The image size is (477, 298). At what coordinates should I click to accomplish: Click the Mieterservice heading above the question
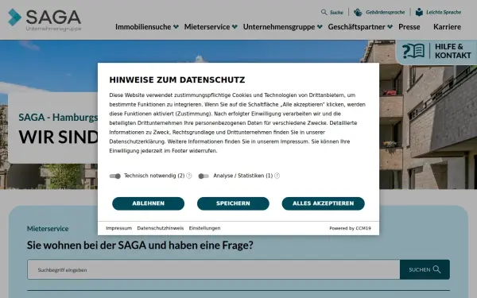[x=48, y=229]
